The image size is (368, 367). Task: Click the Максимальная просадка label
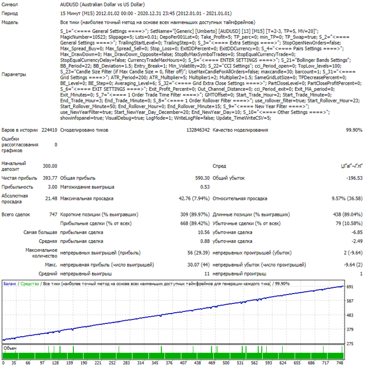click(x=87, y=198)
